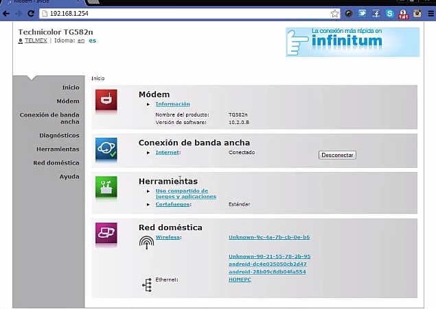Open Diagnósticos in the left sidebar
Image resolution: width=436 pixels, height=309 pixels.
59,135
